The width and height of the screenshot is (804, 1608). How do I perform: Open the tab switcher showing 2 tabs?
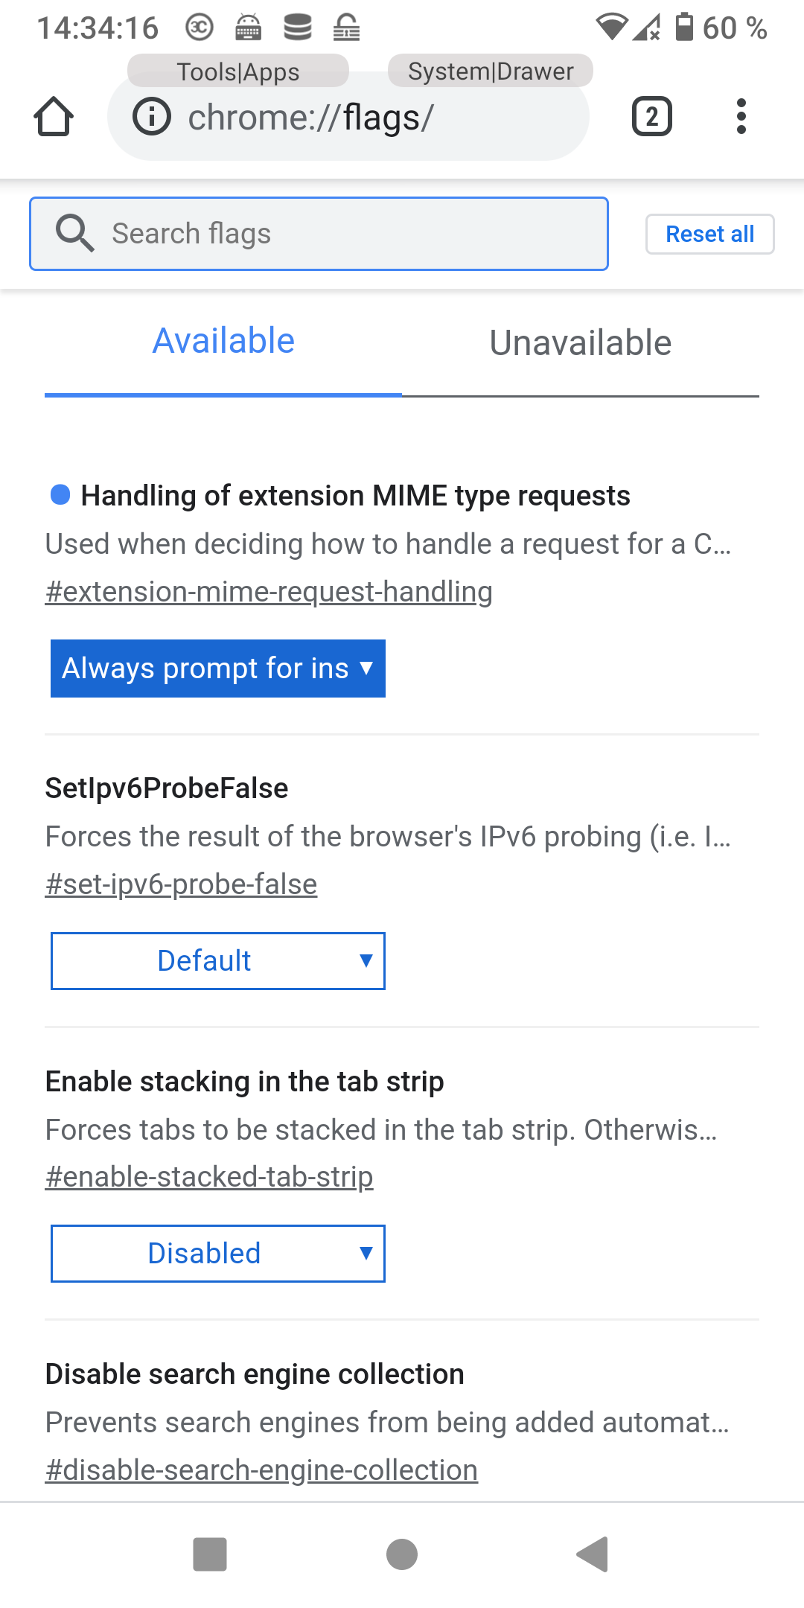[x=651, y=116]
